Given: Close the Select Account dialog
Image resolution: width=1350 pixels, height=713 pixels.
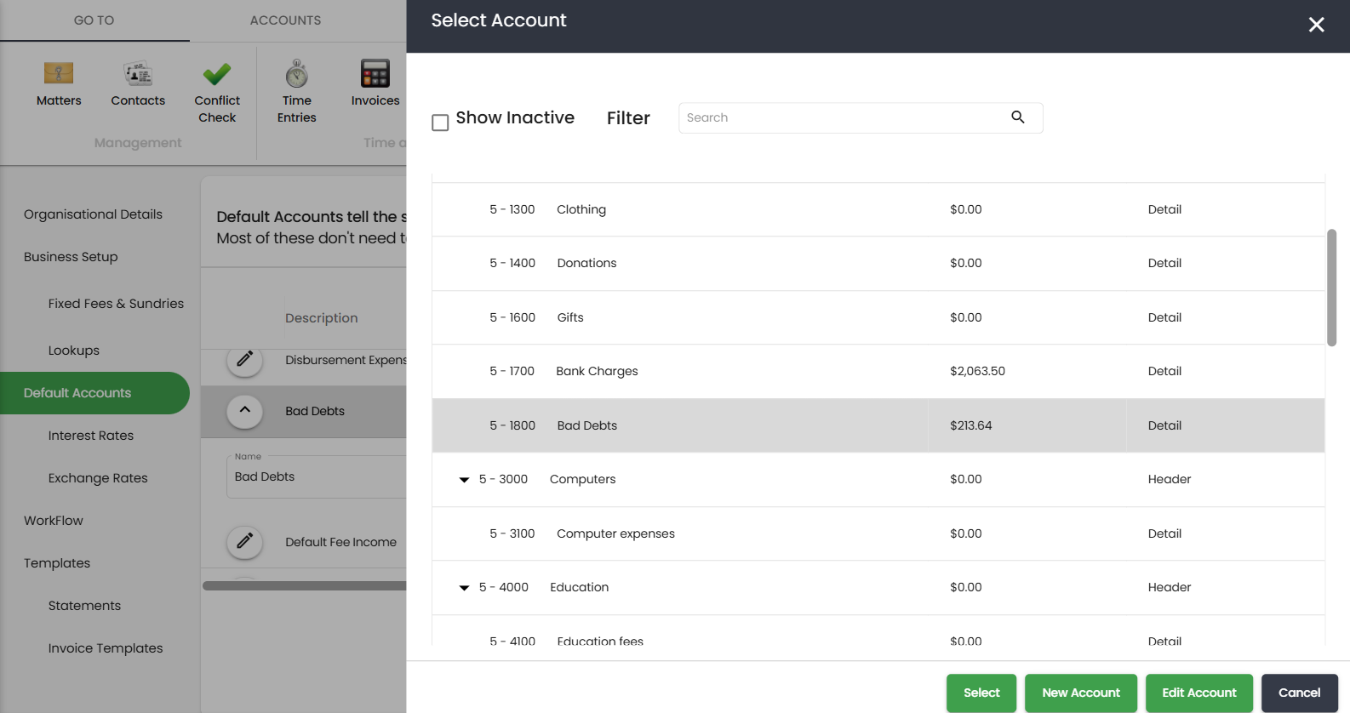Looking at the screenshot, I should click(x=1316, y=25).
